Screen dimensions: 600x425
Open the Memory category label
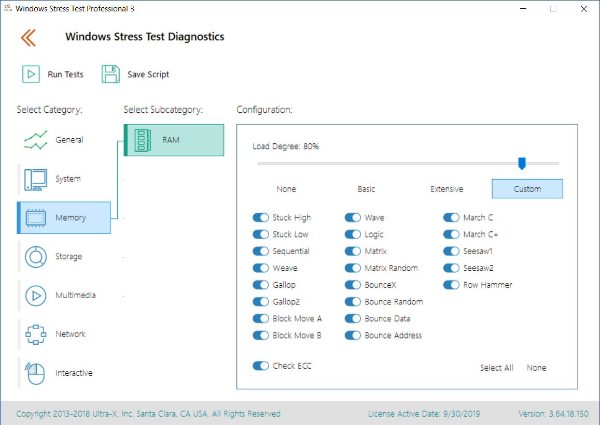(x=71, y=217)
